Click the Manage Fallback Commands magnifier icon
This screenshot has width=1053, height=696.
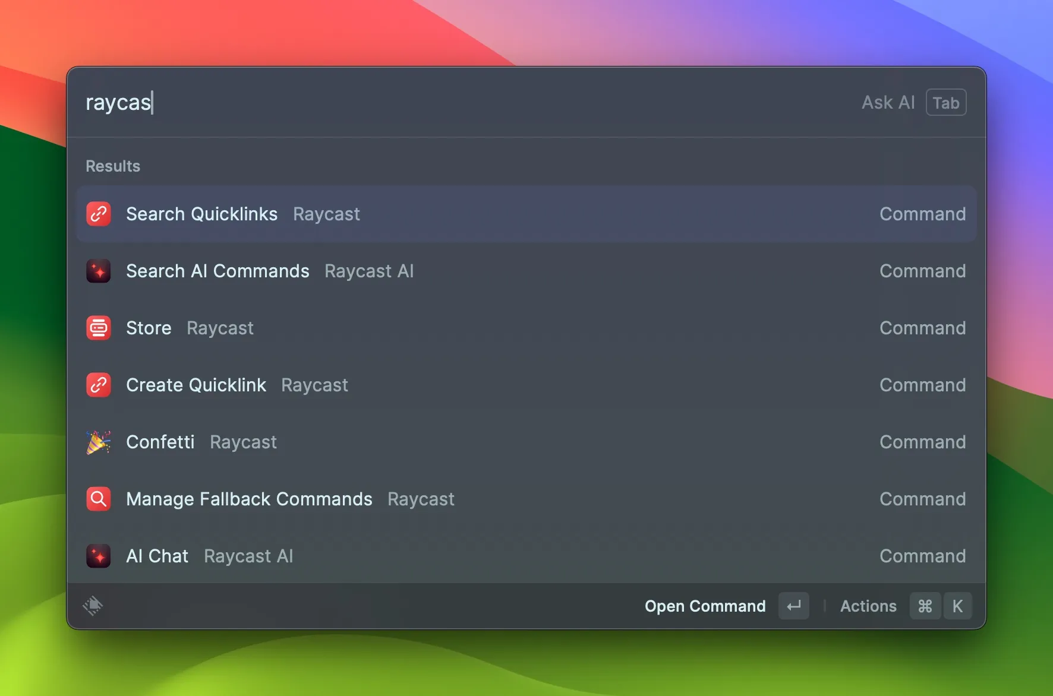[99, 499]
